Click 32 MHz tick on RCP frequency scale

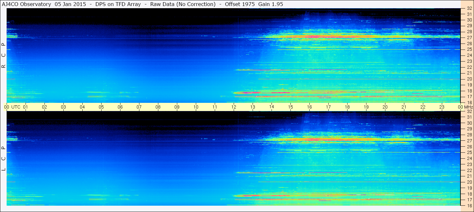[x=469, y=9]
